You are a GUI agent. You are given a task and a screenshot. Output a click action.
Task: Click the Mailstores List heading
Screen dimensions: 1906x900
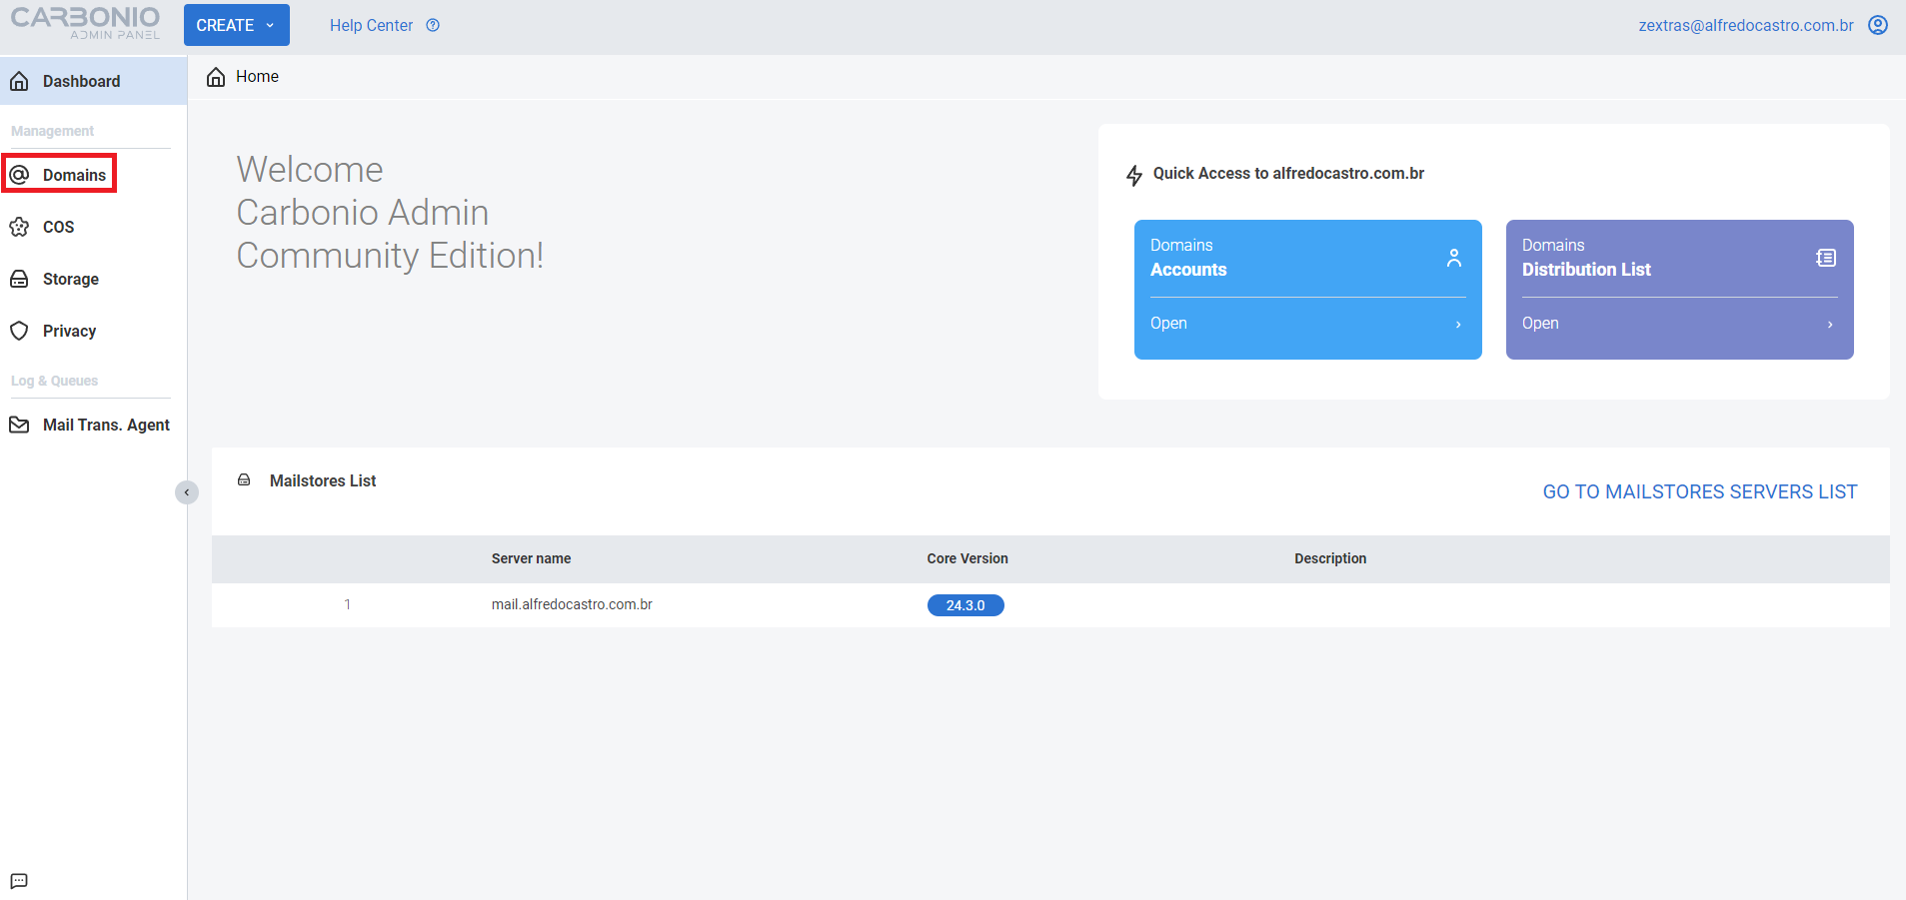coord(323,480)
